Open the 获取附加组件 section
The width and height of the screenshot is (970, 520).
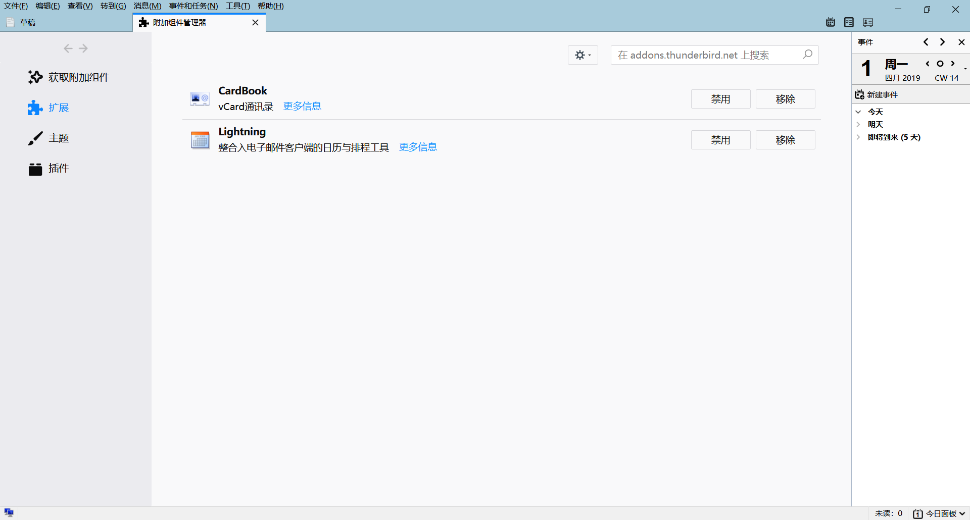pos(69,77)
